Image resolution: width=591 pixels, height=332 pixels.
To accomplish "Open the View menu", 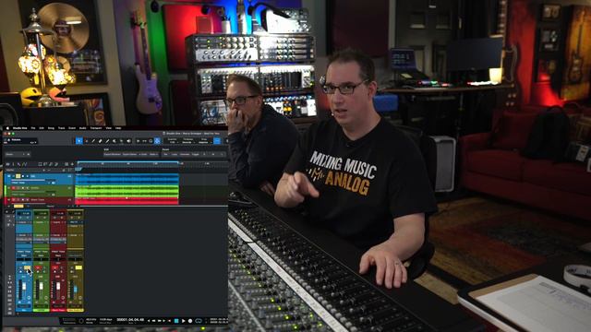I will pyautogui.click(x=109, y=128).
